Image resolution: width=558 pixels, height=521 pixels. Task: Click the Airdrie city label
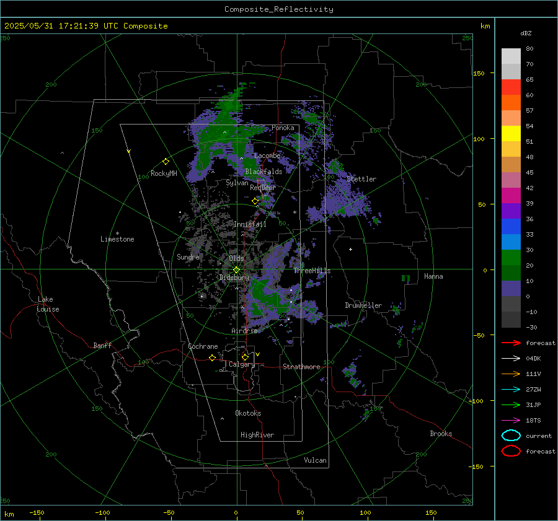tap(244, 331)
